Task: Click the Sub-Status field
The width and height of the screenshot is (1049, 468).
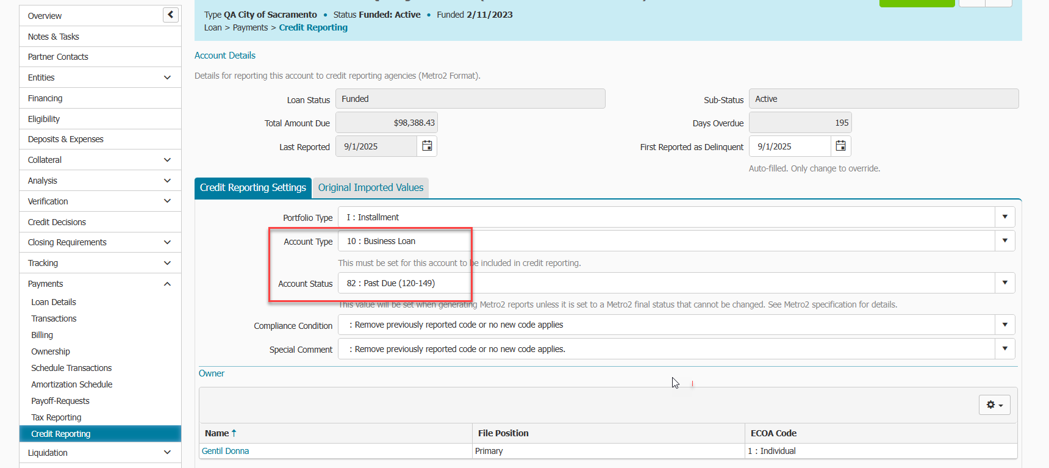Action: (x=884, y=99)
